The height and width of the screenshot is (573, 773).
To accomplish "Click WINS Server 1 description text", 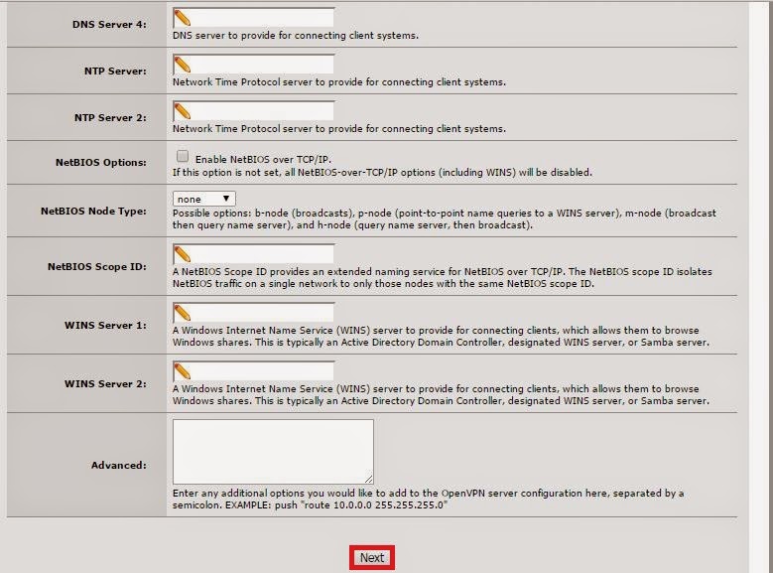I will click(441, 336).
